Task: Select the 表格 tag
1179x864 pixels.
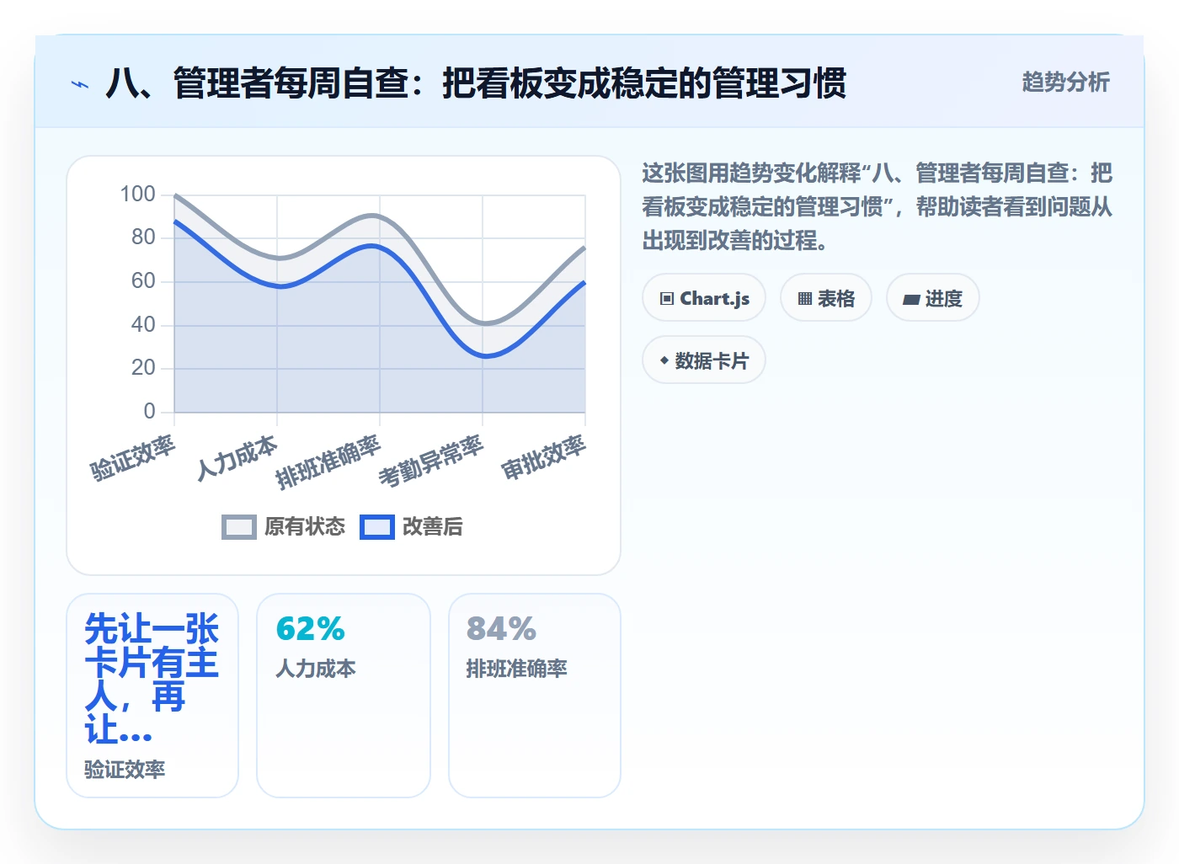Action: (x=826, y=298)
